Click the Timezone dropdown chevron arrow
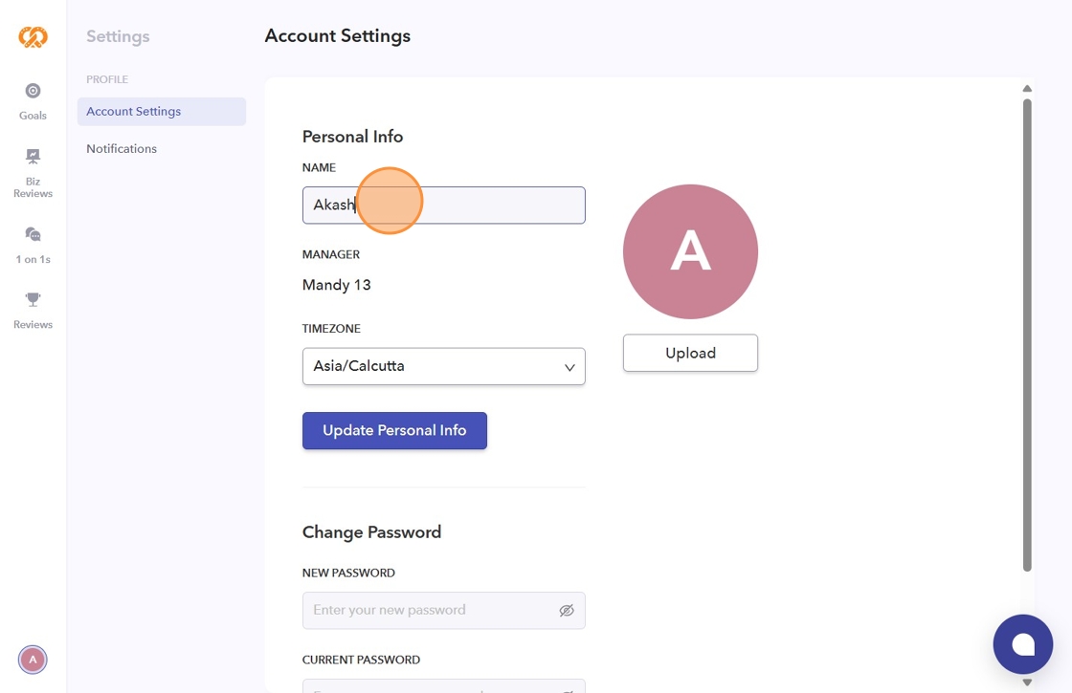The width and height of the screenshot is (1072, 693). click(x=569, y=367)
